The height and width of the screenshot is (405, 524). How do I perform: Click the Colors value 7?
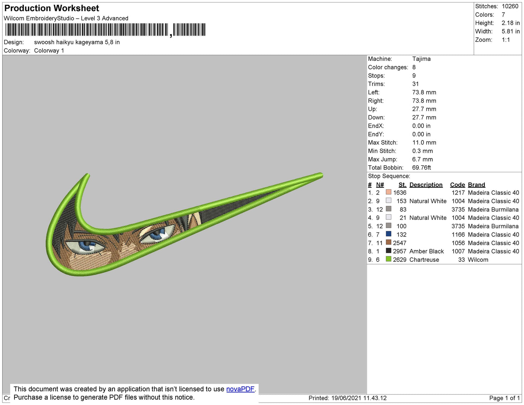pos(503,15)
